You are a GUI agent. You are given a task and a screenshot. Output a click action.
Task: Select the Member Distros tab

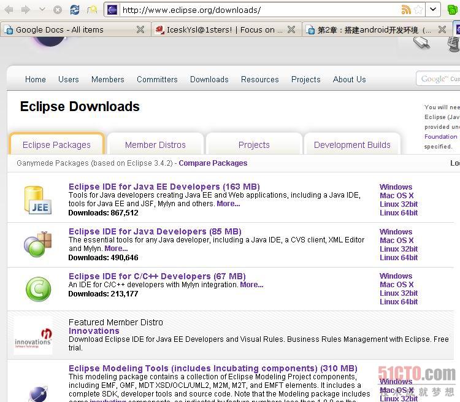tap(155, 144)
